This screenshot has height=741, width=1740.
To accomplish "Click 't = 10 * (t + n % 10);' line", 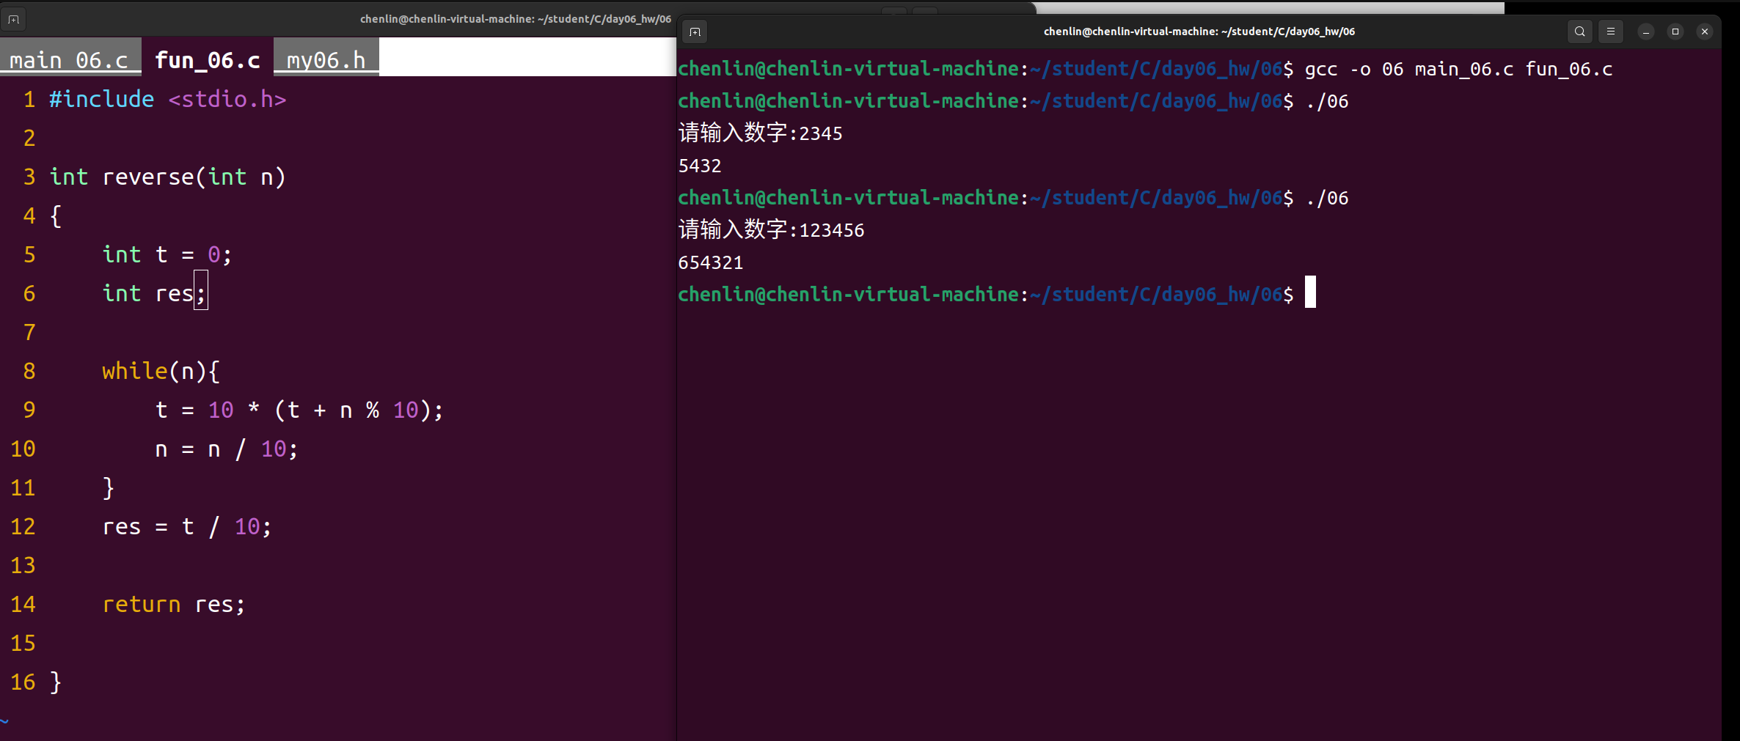I will 299,410.
